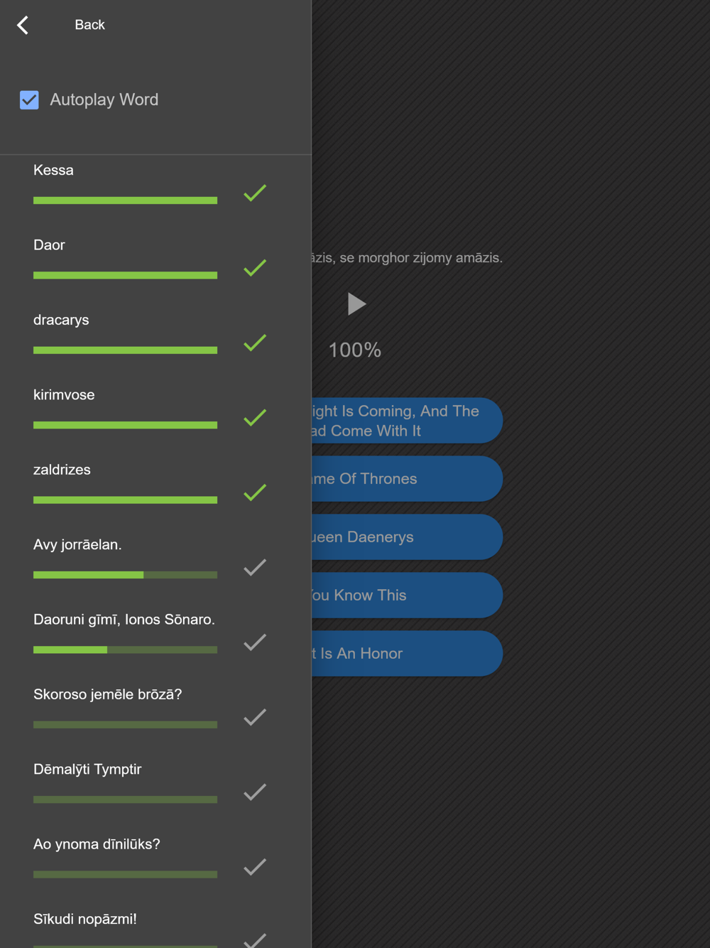This screenshot has height=948, width=710.
Task: Click the gray checkmark beside Avy jorrāelan
Action: (255, 567)
